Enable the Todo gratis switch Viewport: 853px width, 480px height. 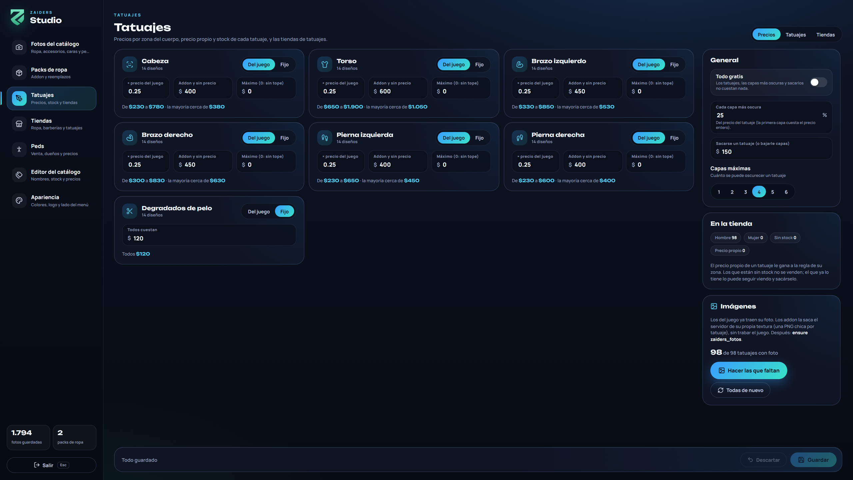point(818,82)
